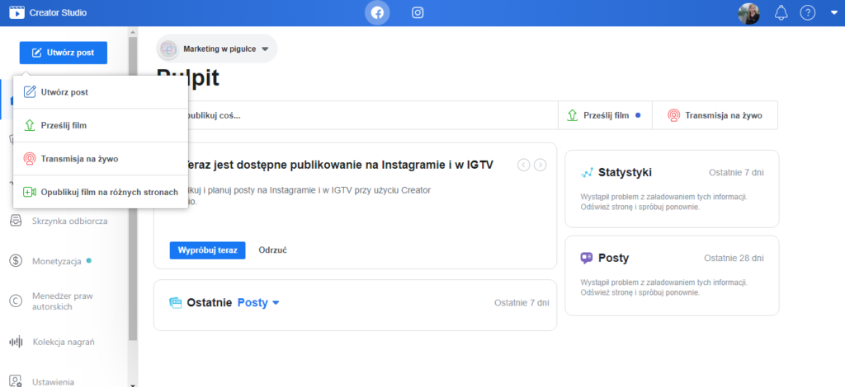This screenshot has width=845, height=387.
Task: Open the Statystyki card heading
Action: click(x=625, y=173)
